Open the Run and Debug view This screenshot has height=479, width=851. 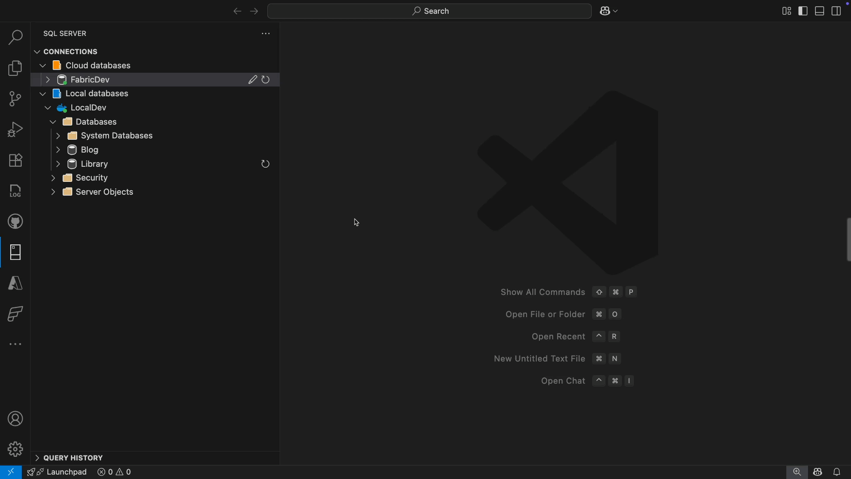16,130
